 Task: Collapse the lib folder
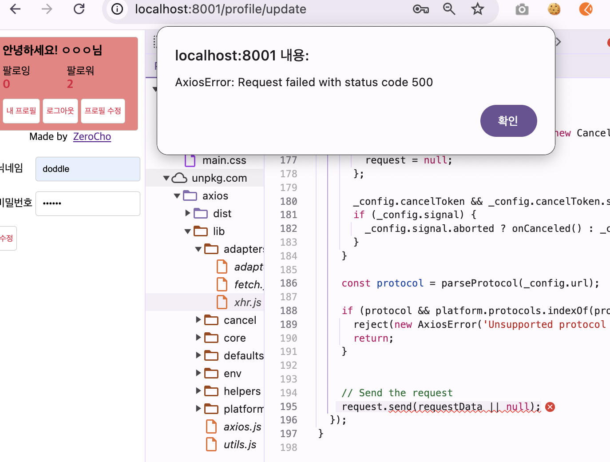(187, 231)
